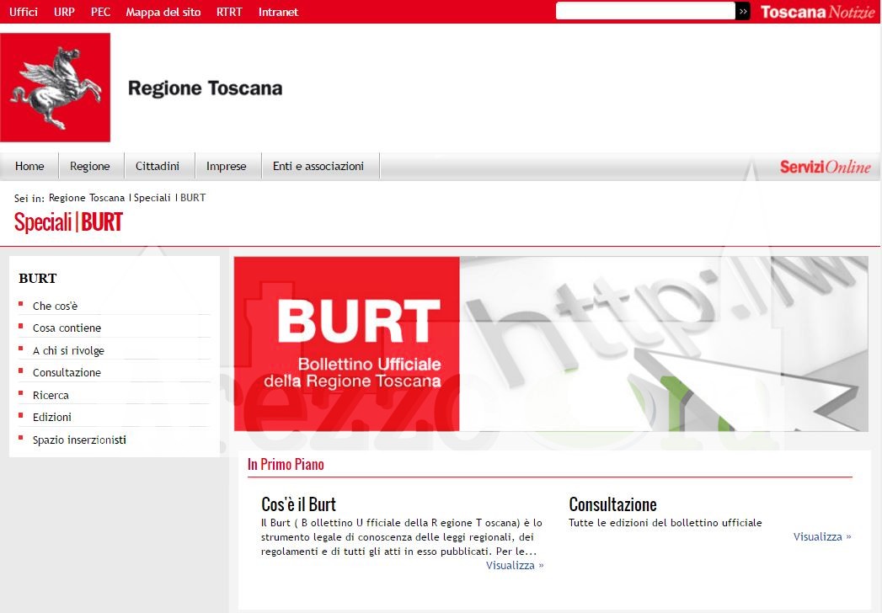This screenshot has width=882, height=613.
Task: Go to the Home navigation tab
Action: point(29,167)
